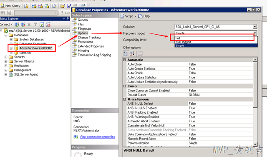Click the Help button in dialog
The height and width of the screenshot is (157, 267).
point(144,16)
